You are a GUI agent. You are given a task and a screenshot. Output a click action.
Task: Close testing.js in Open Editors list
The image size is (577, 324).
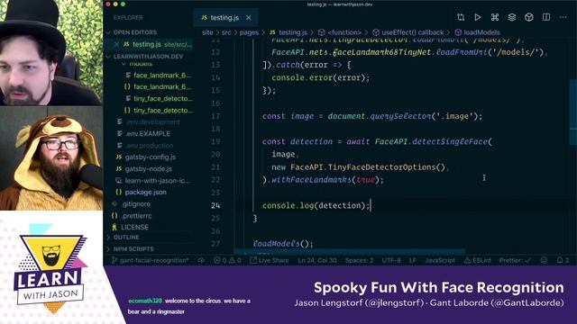pyautogui.click(x=116, y=44)
